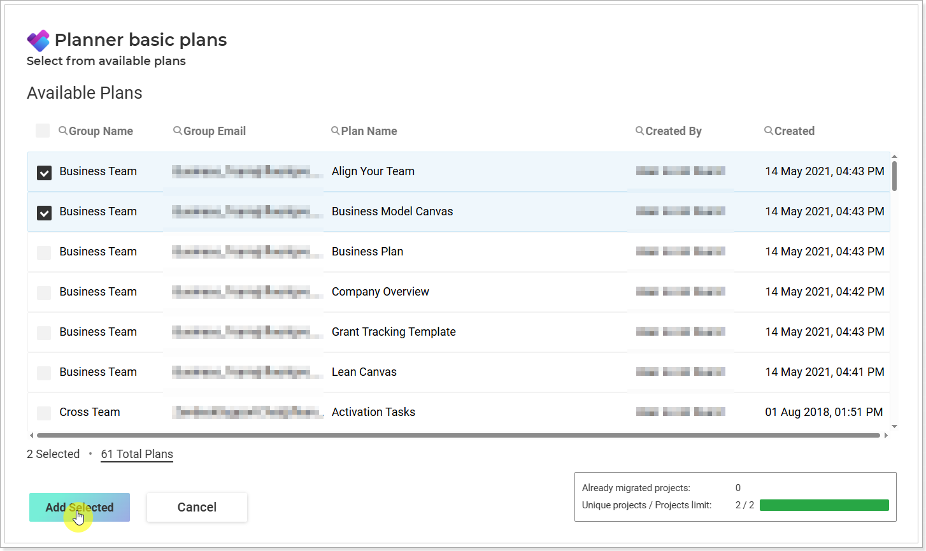926x551 pixels.
Task: Toggle the select-all header checkbox
Action: coord(43,131)
